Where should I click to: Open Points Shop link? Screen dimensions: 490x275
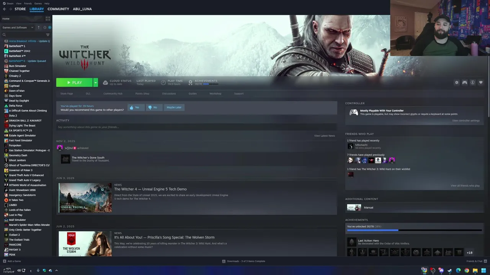coord(142,94)
